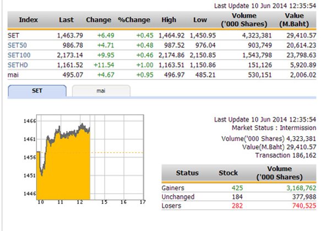Click the Market Status Intermission text
Image resolution: width=321 pixels, height=231 pixels.
click(274, 128)
